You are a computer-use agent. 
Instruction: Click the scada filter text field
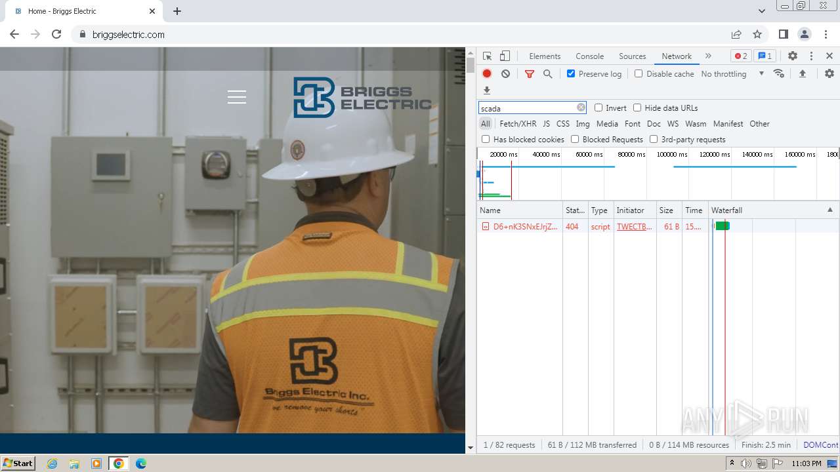(x=527, y=108)
